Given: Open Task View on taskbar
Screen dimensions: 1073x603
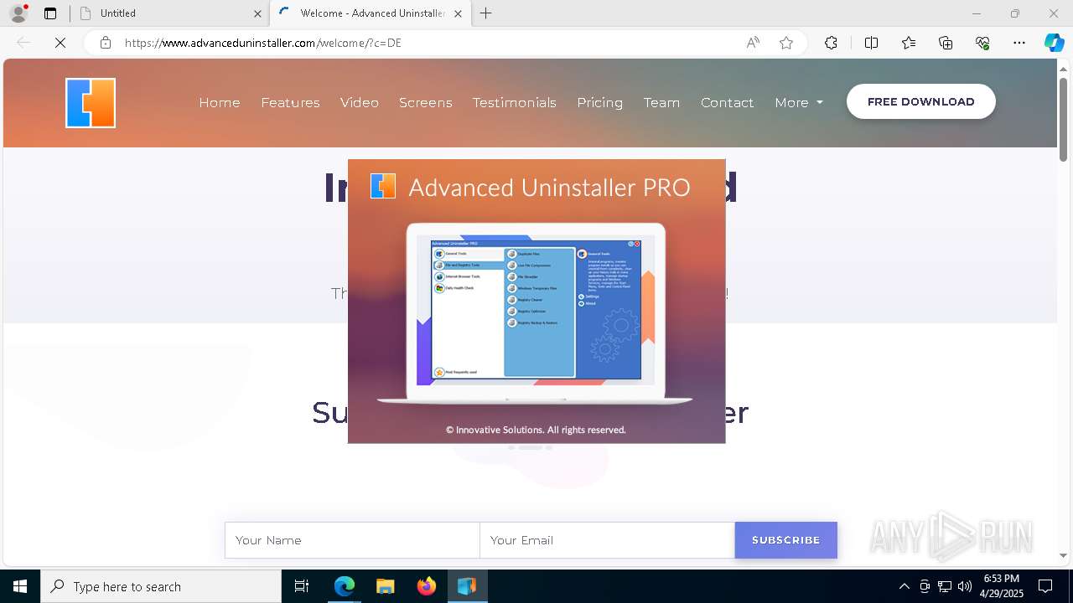Looking at the screenshot, I should pos(302,586).
